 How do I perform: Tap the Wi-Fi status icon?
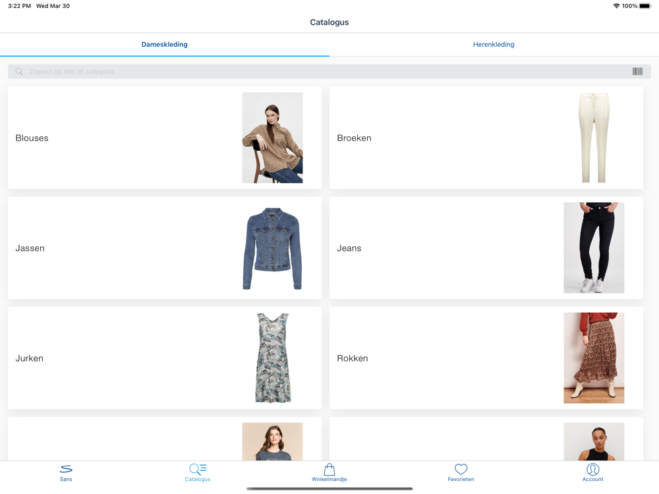click(x=617, y=6)
